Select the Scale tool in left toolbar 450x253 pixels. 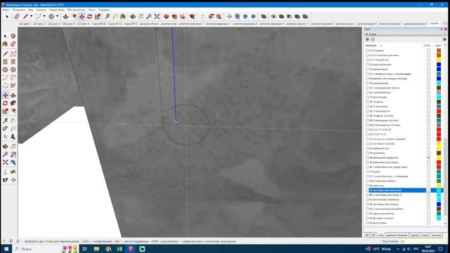coord(5,111)
